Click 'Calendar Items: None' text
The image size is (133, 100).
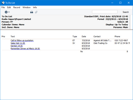[13, 24]
